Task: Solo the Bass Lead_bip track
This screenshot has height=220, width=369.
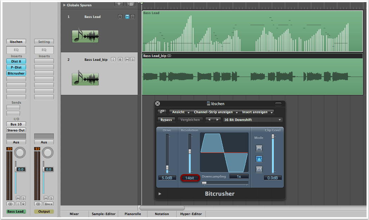Action: point(132,60)
